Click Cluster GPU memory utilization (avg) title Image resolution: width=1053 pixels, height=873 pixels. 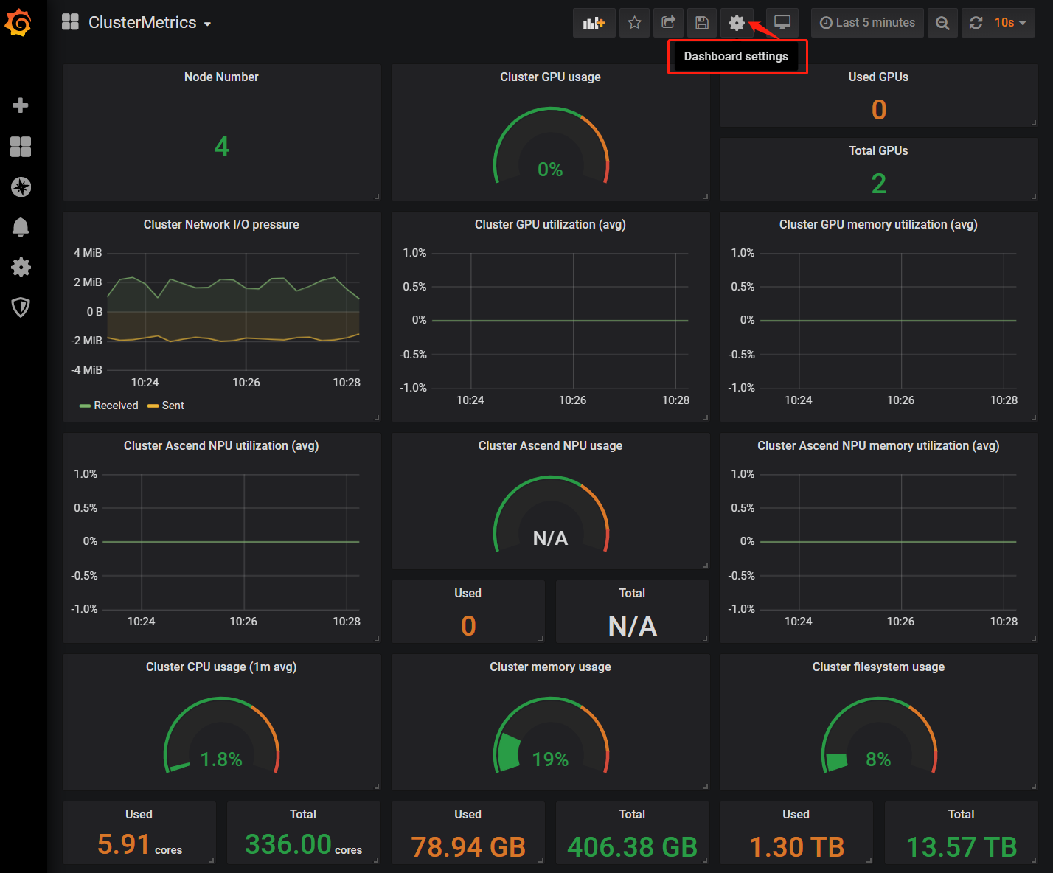pyautogui.click(x=878, y=224)
